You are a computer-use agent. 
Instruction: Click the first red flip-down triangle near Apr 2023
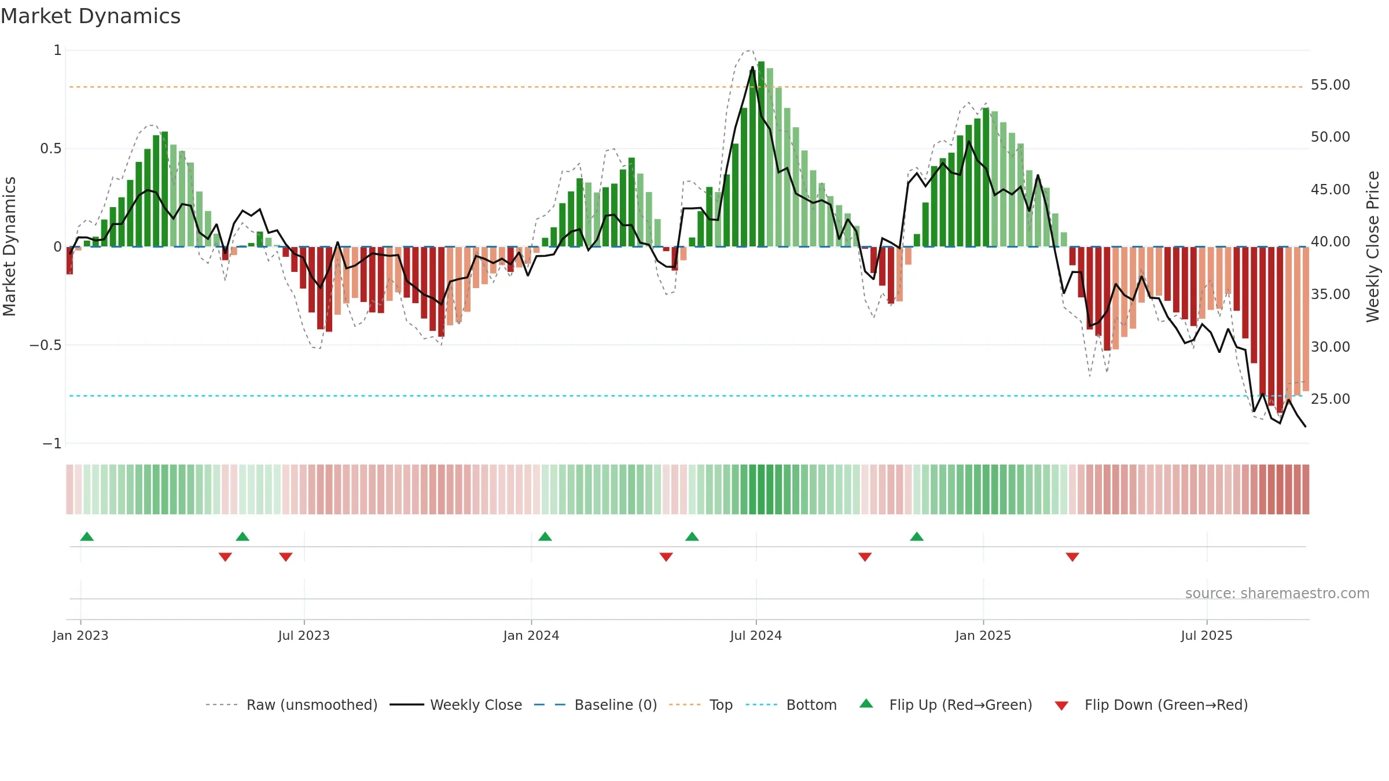coord(225,557)
